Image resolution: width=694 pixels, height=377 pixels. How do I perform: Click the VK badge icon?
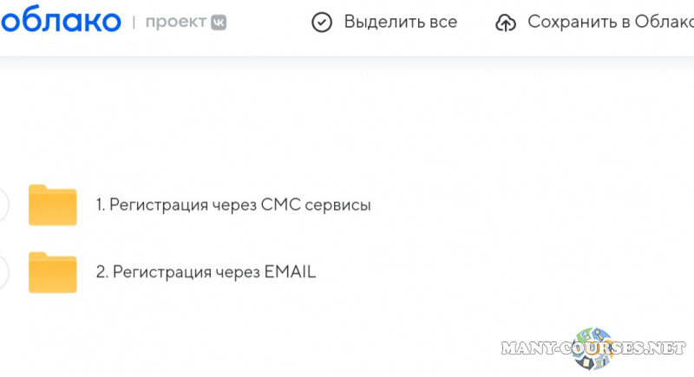[x=218, y=23]
